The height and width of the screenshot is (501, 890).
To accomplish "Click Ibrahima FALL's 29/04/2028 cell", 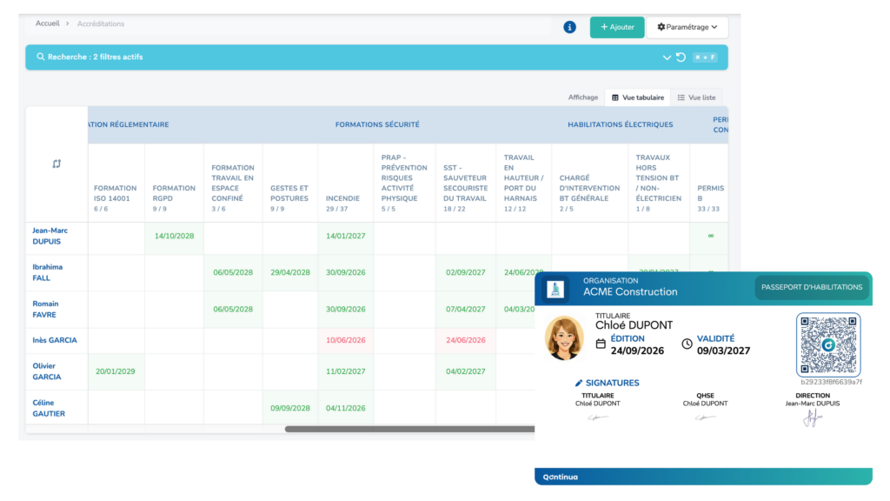I will click(290, 272).
